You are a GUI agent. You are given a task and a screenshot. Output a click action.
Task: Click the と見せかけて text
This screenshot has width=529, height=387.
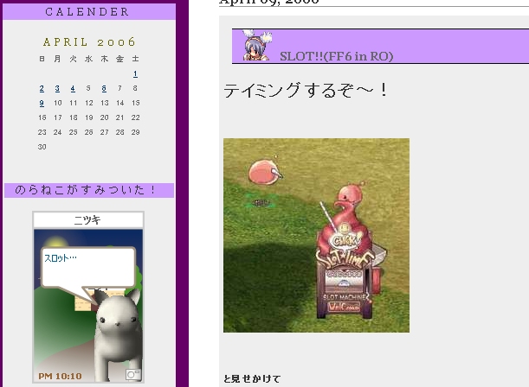tap(252, 378)
